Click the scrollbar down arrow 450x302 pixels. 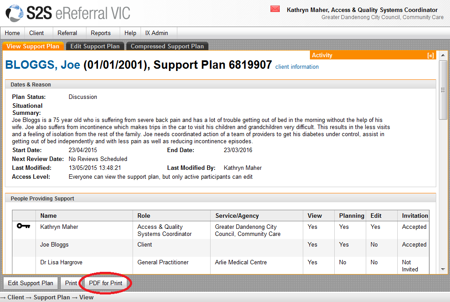tap(442, 269)
